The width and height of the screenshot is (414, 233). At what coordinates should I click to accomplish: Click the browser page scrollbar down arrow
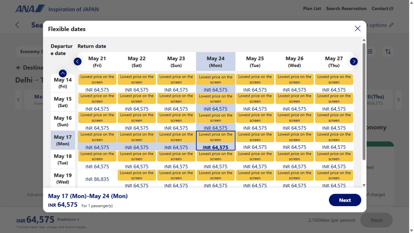coord(411,230)
